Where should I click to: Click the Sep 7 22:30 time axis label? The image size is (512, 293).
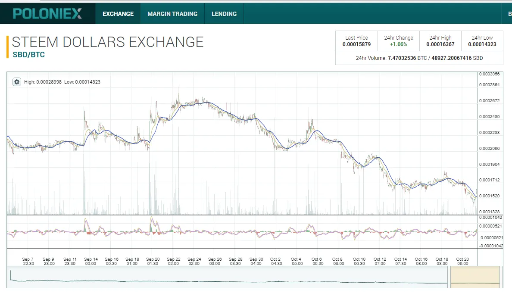pyautogui.click(x=28, y=262)
